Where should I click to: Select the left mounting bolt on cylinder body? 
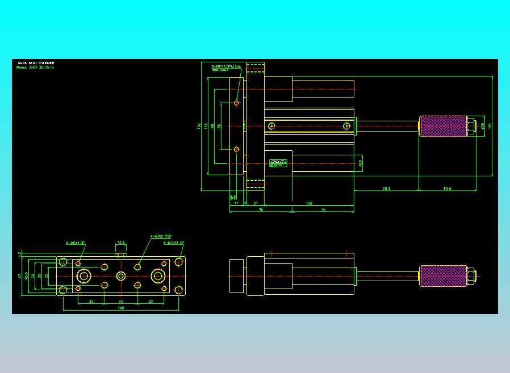point(271,126)
